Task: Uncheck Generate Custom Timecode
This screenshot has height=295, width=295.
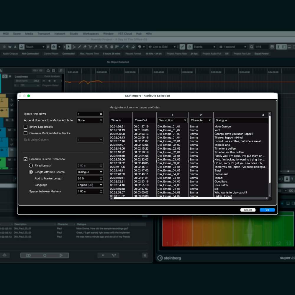Action: click(x=26, y=159)
